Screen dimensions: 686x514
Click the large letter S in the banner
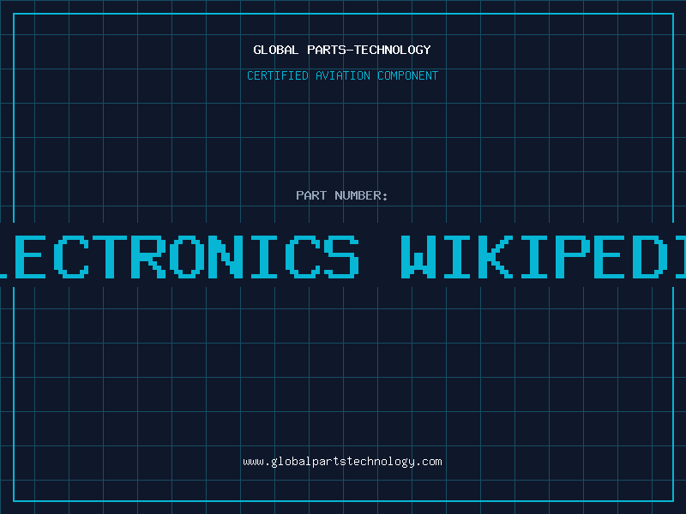(340, 255)
